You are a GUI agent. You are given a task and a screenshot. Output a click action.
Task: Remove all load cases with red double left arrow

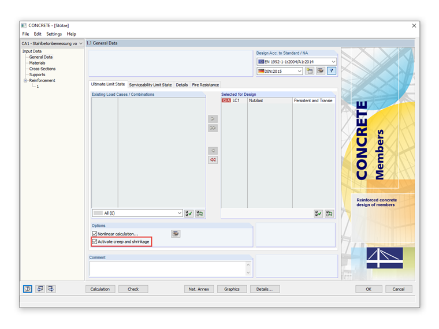pyautogui.click(x=213, y=160)
